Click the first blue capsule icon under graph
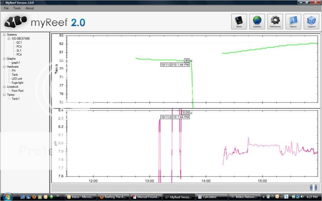The image size is (322, 201). (311, 187)
